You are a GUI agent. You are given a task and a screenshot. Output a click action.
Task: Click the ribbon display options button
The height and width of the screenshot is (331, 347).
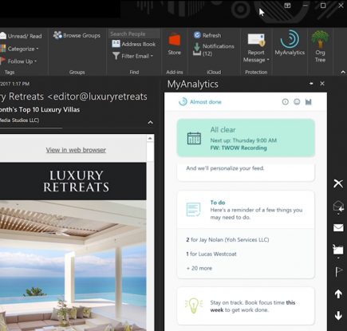tap(287, 6)
